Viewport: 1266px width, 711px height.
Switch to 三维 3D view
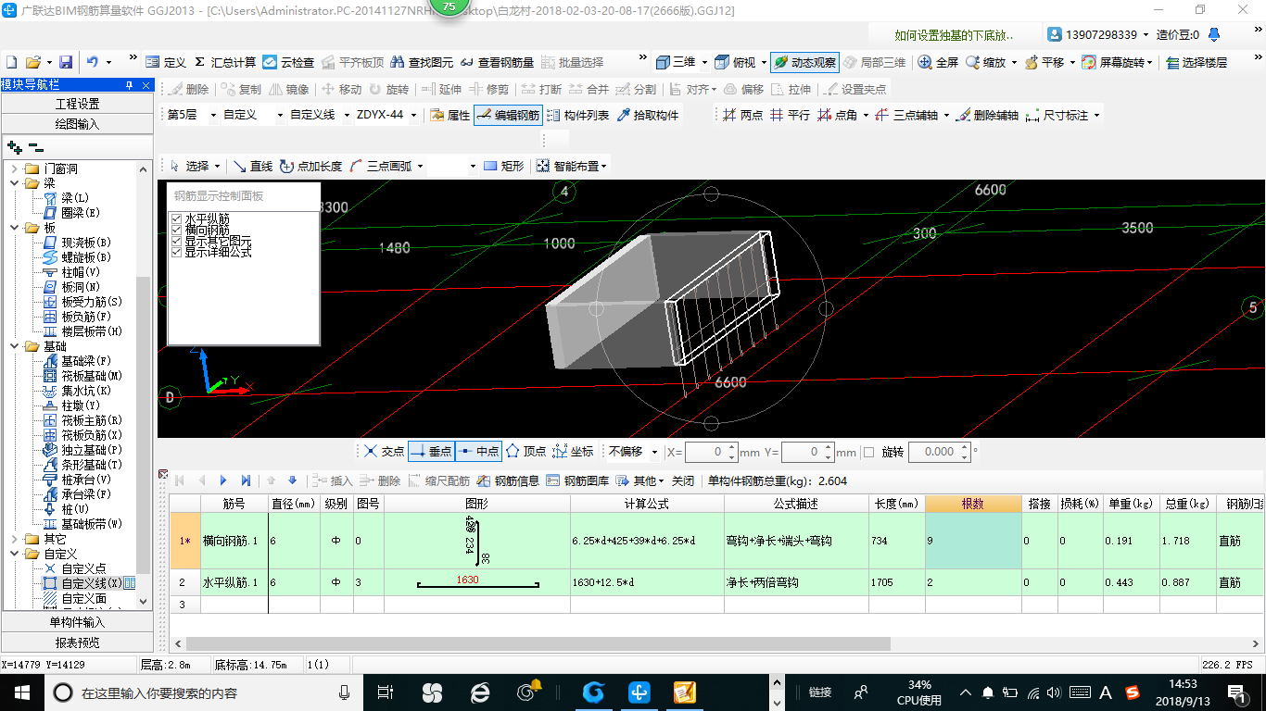(676, 62)
